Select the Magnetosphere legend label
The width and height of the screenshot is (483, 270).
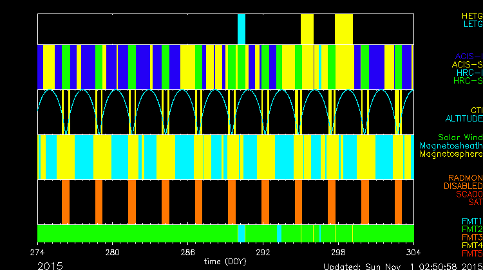(x=451, y=154)
